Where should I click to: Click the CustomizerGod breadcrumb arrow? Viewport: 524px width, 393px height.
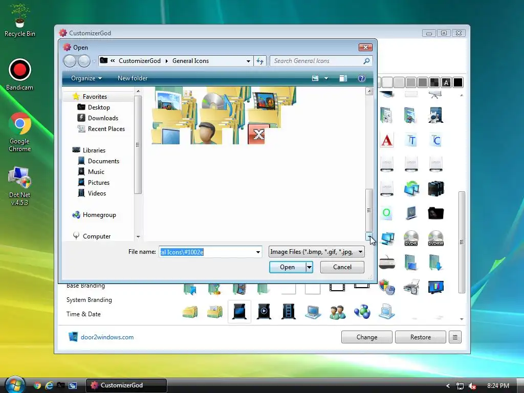click(x=166, y=61)
